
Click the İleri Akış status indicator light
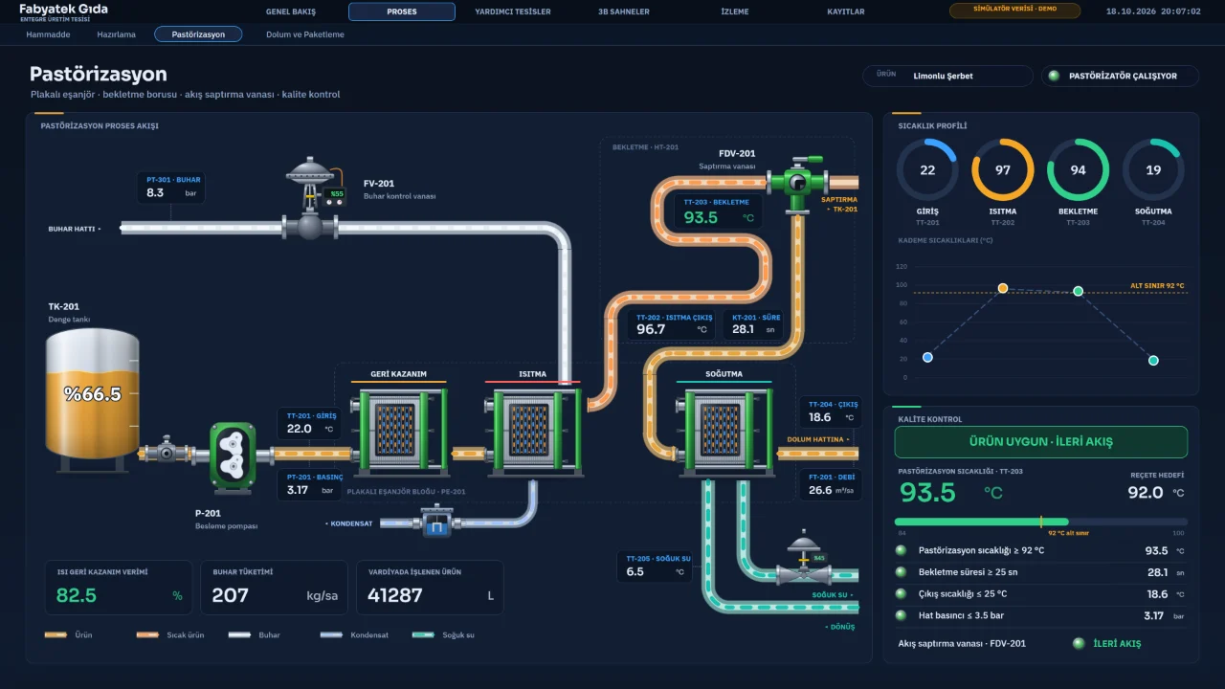click(1079, 643)
